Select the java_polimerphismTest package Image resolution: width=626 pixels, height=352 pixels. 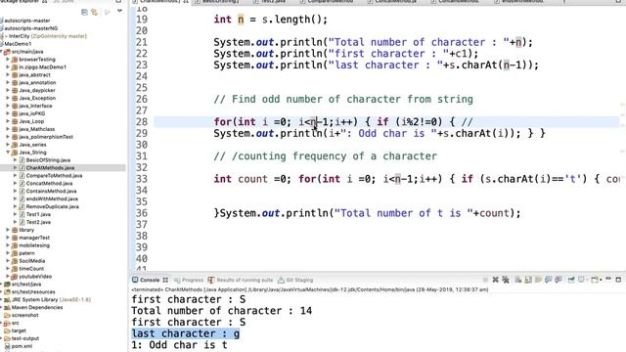(x=46, y=137)
